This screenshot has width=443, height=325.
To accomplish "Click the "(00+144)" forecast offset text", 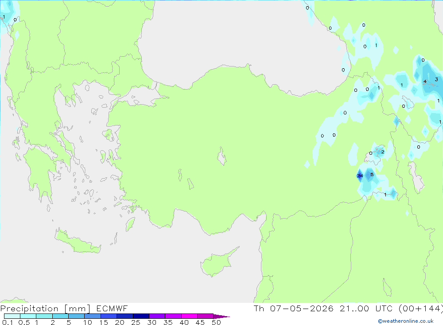I will coord(421,308).
